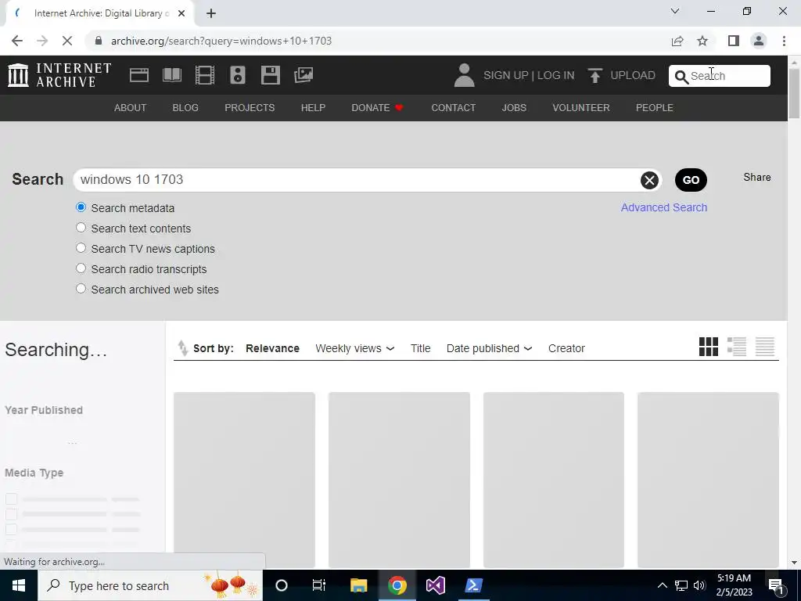The image size is (801, 601).
Task: Open the ABOUT menu item
Action: click(x=131, y=108)
